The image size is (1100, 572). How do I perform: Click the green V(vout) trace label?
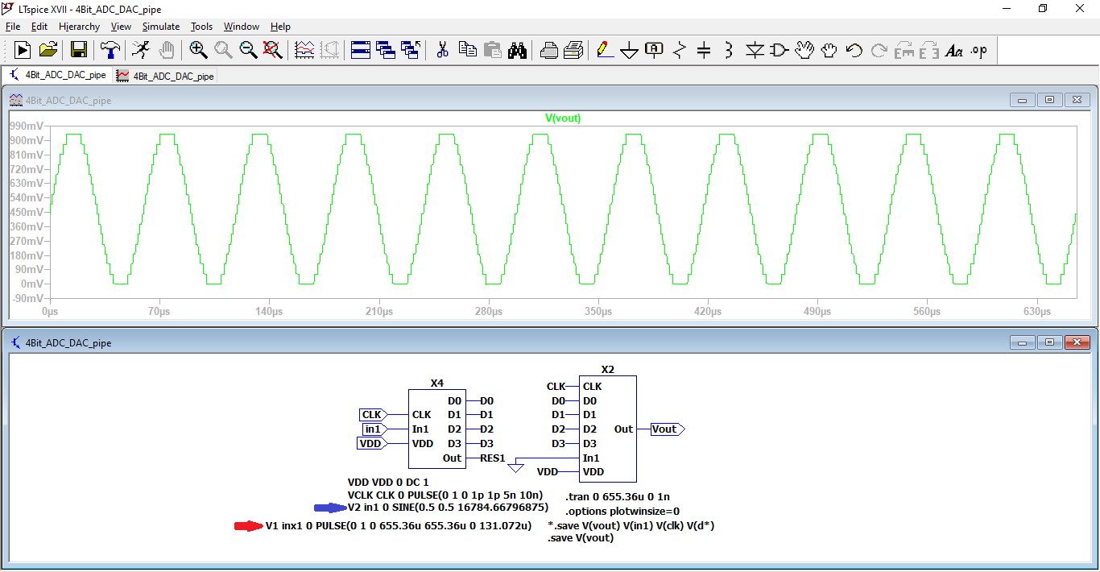click(x=563, y=118)
